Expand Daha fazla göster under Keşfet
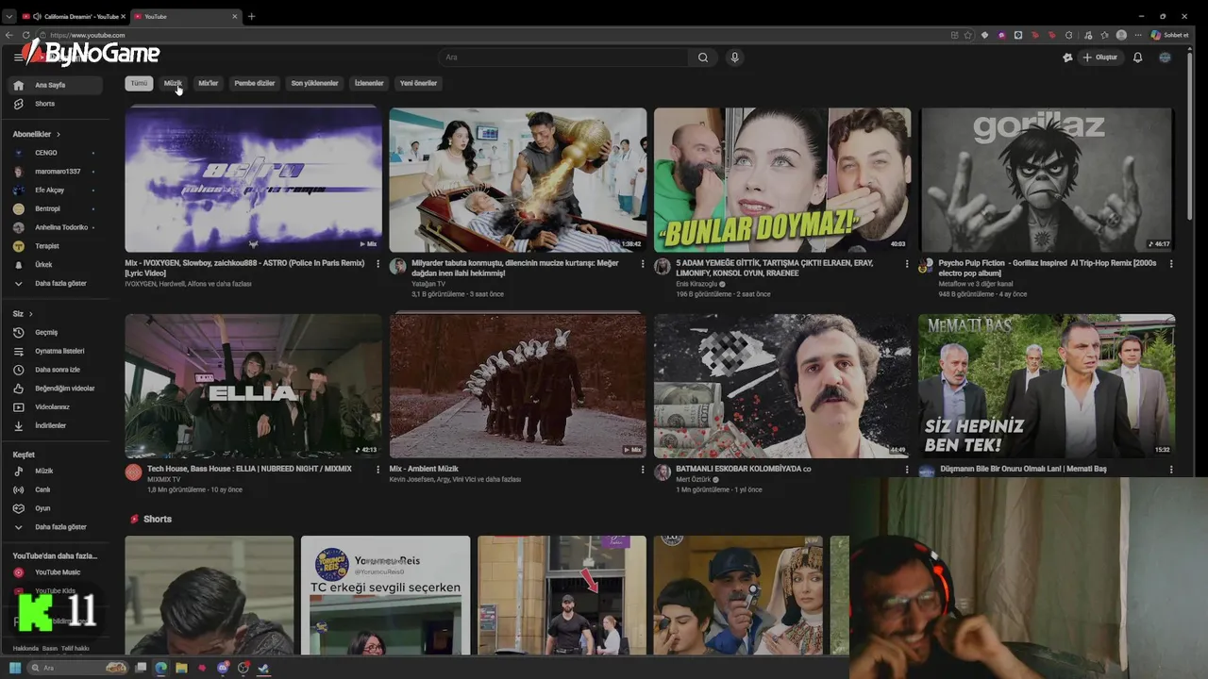1208x679 pixels. pyautogui.click(x=55, y=527)
